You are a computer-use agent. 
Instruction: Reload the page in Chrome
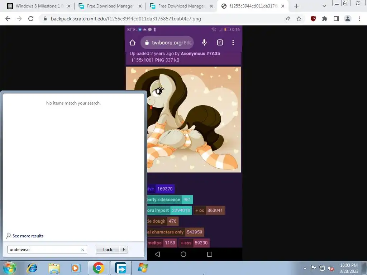(x=31, y=19)
